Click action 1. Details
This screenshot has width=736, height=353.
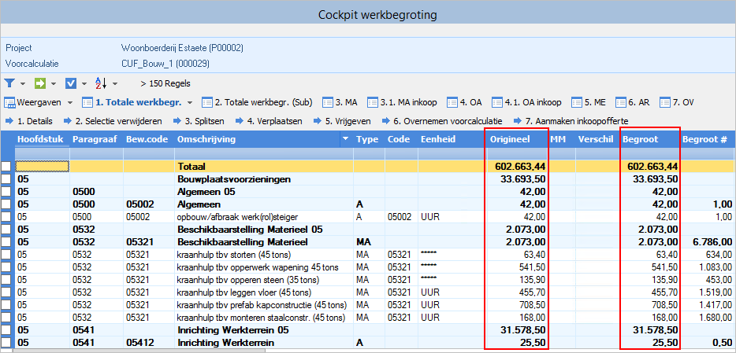(x=29, y=121)
